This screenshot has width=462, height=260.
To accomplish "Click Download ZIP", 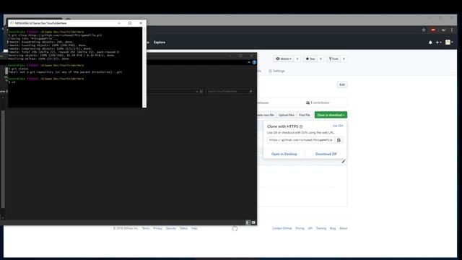I will click(326, 154).
